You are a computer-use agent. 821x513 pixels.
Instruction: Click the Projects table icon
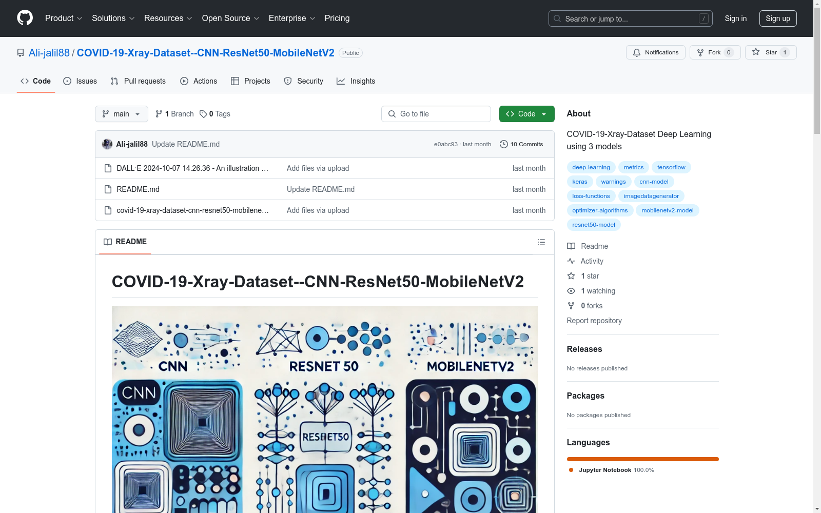coord(235,81)
